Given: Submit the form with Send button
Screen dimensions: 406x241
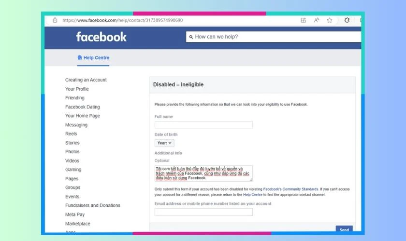Looking at the screenshot, I should pyautogui.click(x=344, y=229).
